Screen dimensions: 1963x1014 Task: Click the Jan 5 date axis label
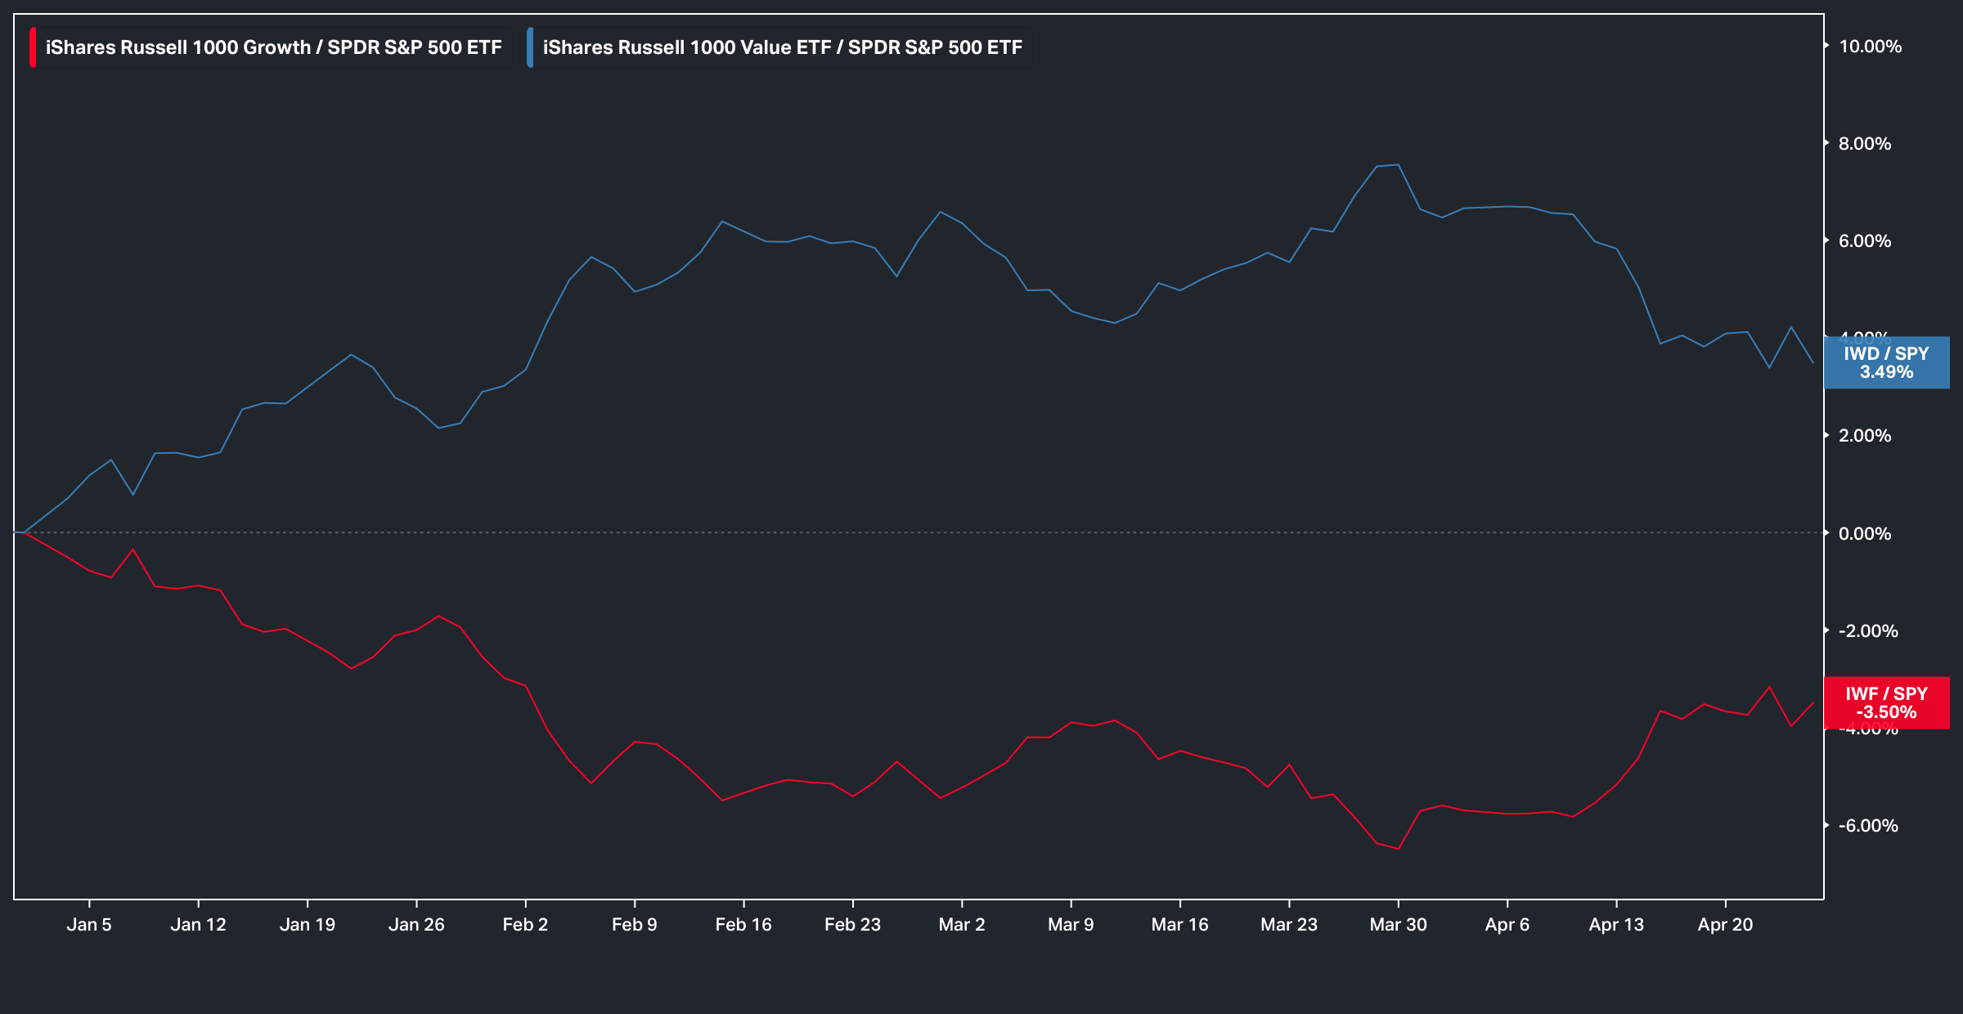[88, 924]
